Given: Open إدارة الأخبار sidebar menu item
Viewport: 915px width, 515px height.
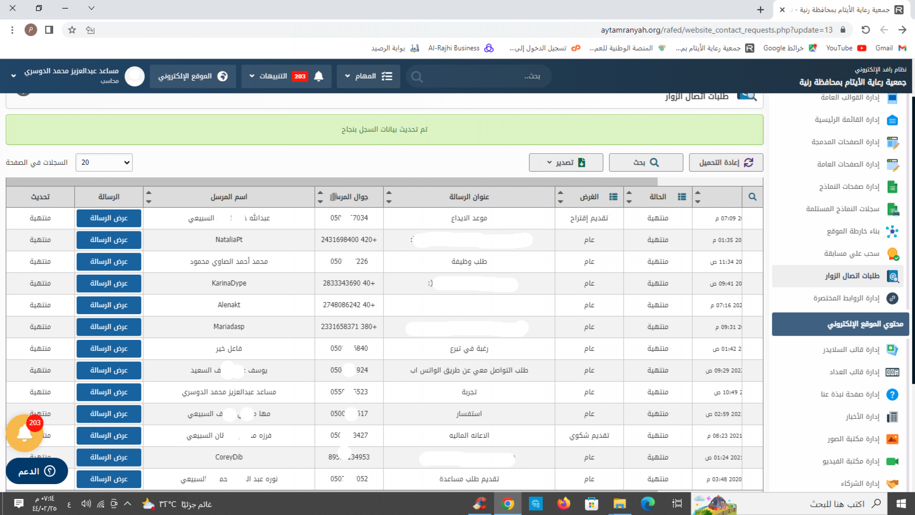Looking at the screenshot, I should click(862, 417).
